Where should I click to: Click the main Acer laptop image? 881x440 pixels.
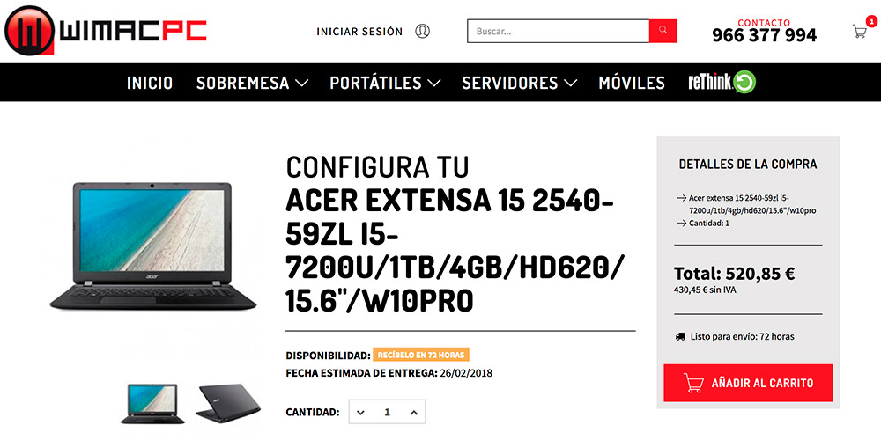point(152,246)
